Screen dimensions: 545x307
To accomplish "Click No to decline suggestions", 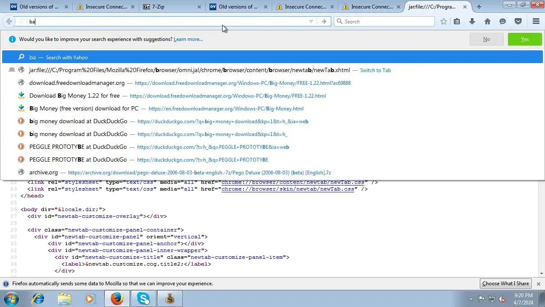I will click(486, 39).
